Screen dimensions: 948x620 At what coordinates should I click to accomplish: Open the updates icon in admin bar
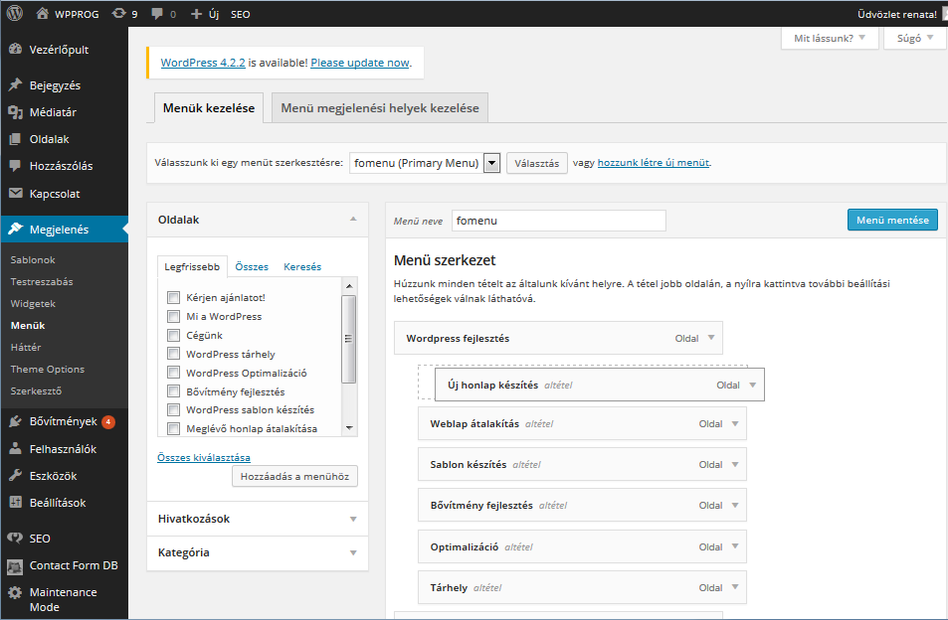pyautogui.click(x=119, y=14)
